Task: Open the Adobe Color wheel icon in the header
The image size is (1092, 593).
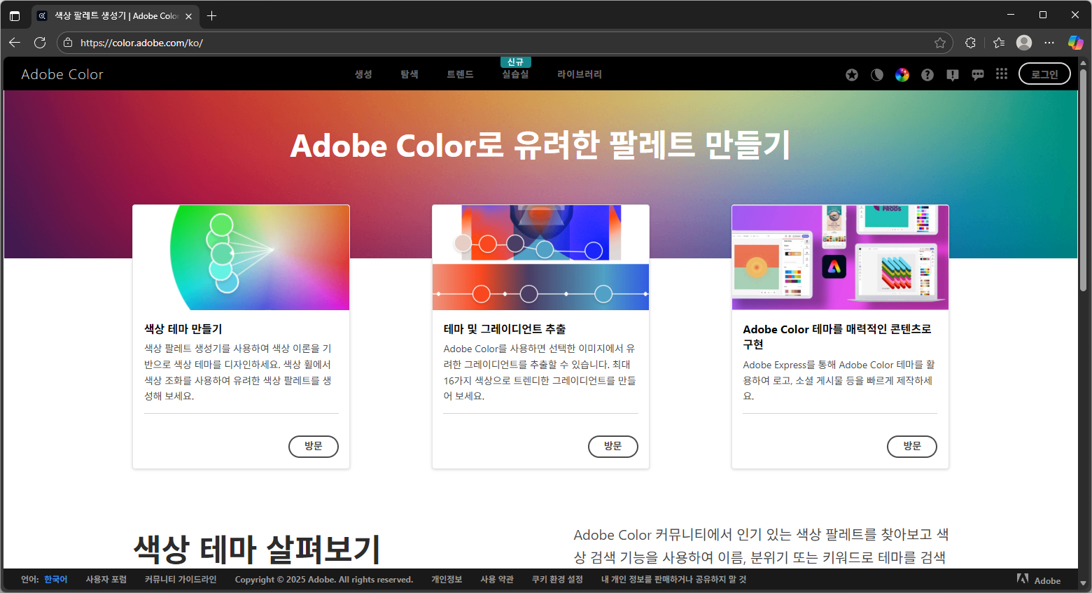Action: pyautogui.click(x=902, y=74)
